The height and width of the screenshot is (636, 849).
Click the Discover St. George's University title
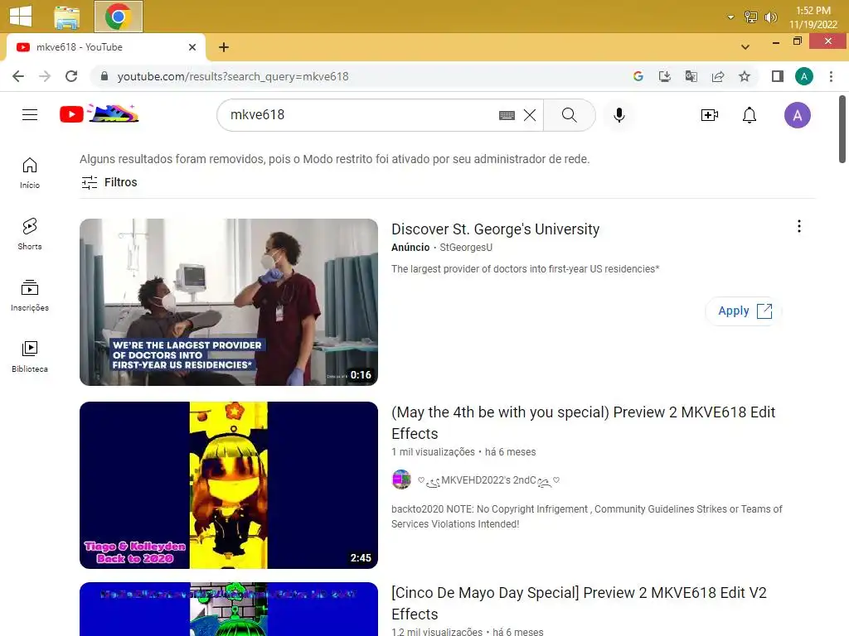496,229
